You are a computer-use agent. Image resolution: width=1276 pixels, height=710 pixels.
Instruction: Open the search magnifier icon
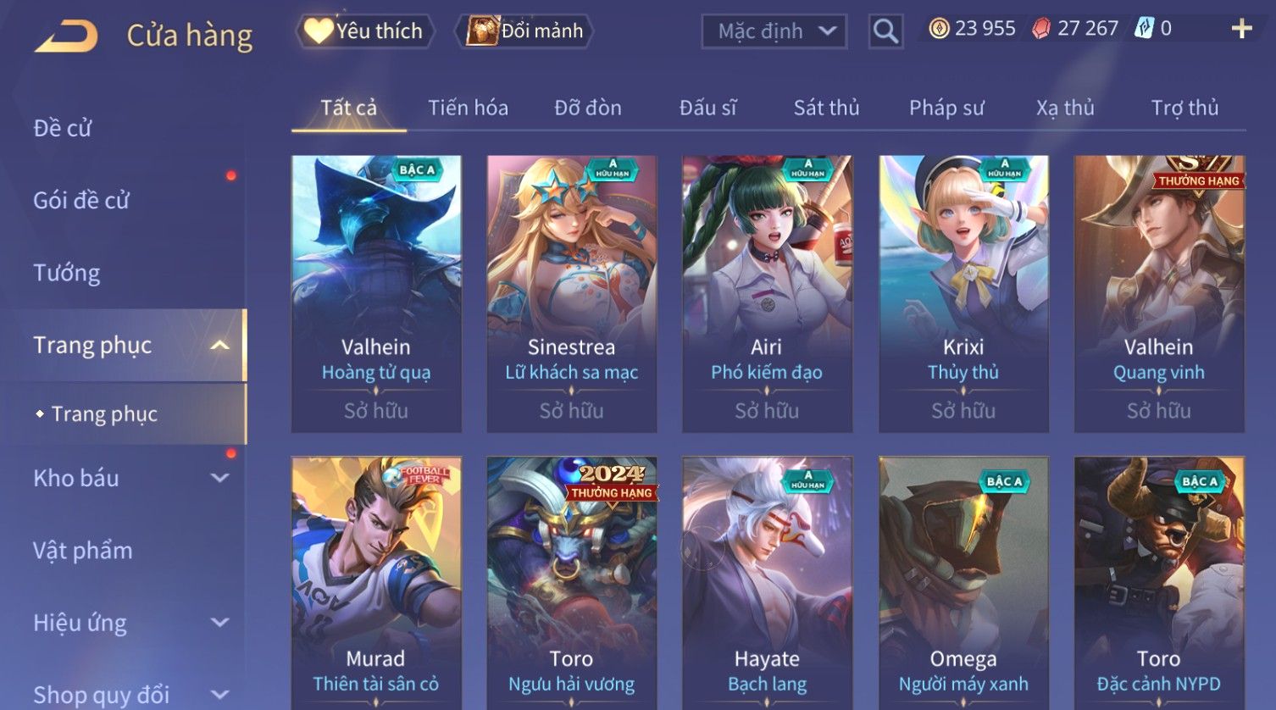point(885,31)
